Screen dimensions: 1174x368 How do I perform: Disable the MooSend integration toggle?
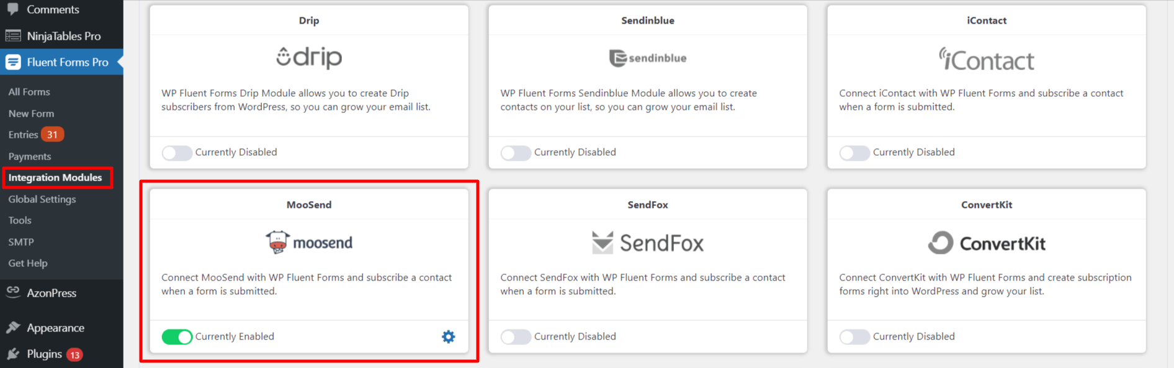click(x=177, y=336)
